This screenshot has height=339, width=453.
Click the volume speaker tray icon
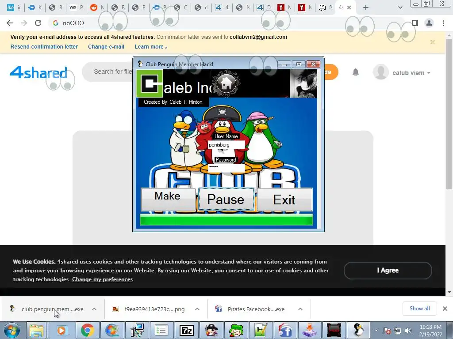point(408,331)
